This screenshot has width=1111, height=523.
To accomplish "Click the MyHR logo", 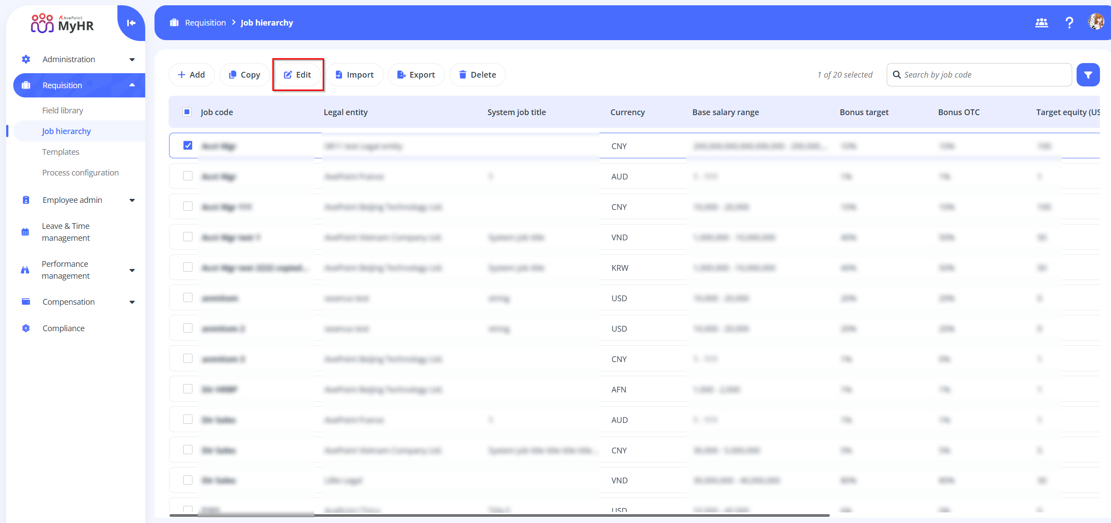I will 62,23.
